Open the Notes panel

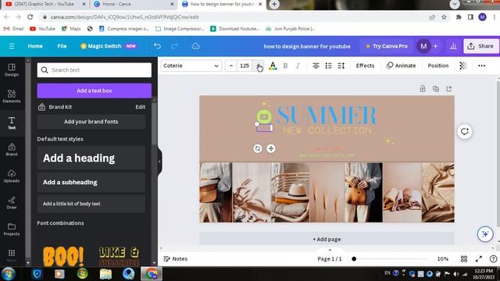click(x=175, y=259)
